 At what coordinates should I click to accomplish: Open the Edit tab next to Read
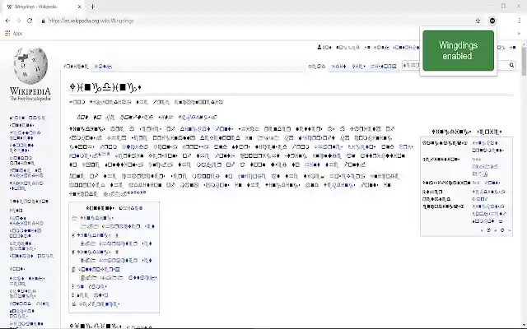pyautogui.click(x=338, y=67)
